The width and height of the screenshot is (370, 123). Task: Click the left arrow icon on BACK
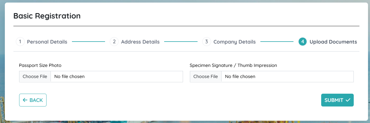point(25,100)
